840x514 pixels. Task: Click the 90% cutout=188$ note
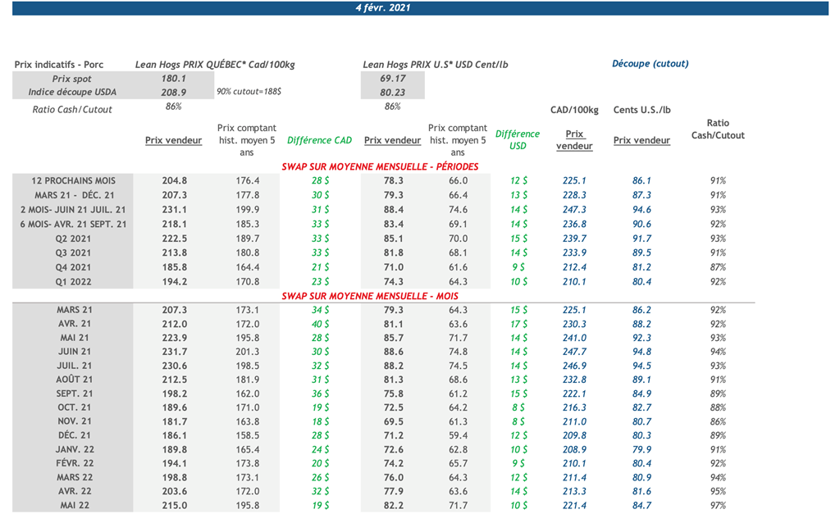[x=249, y=93]
